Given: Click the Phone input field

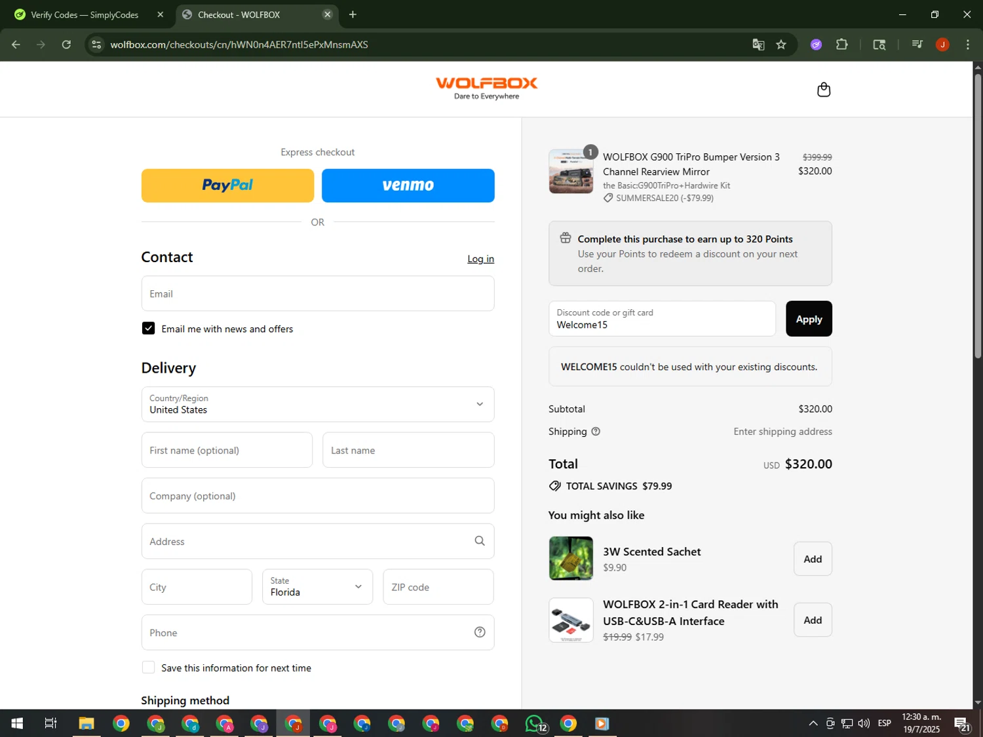Looking at the screenshot, I should 318,632.
